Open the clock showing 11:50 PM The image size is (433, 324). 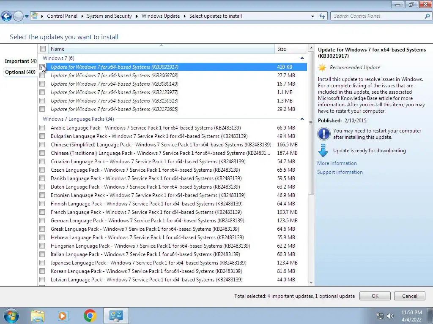(x=411, y=316)
